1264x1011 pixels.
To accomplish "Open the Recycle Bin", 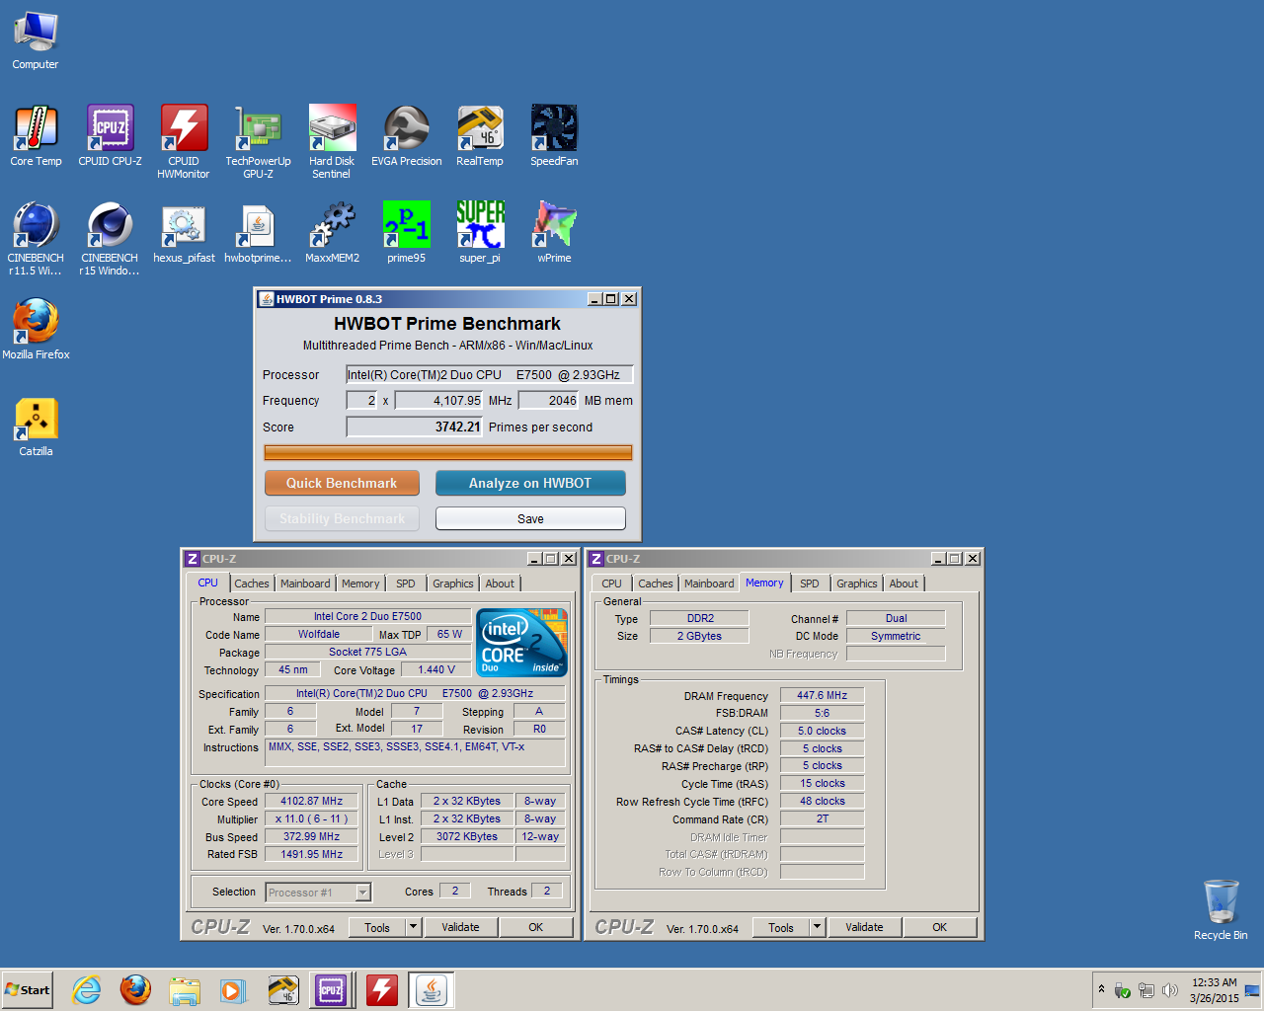I will (1221, 909).
